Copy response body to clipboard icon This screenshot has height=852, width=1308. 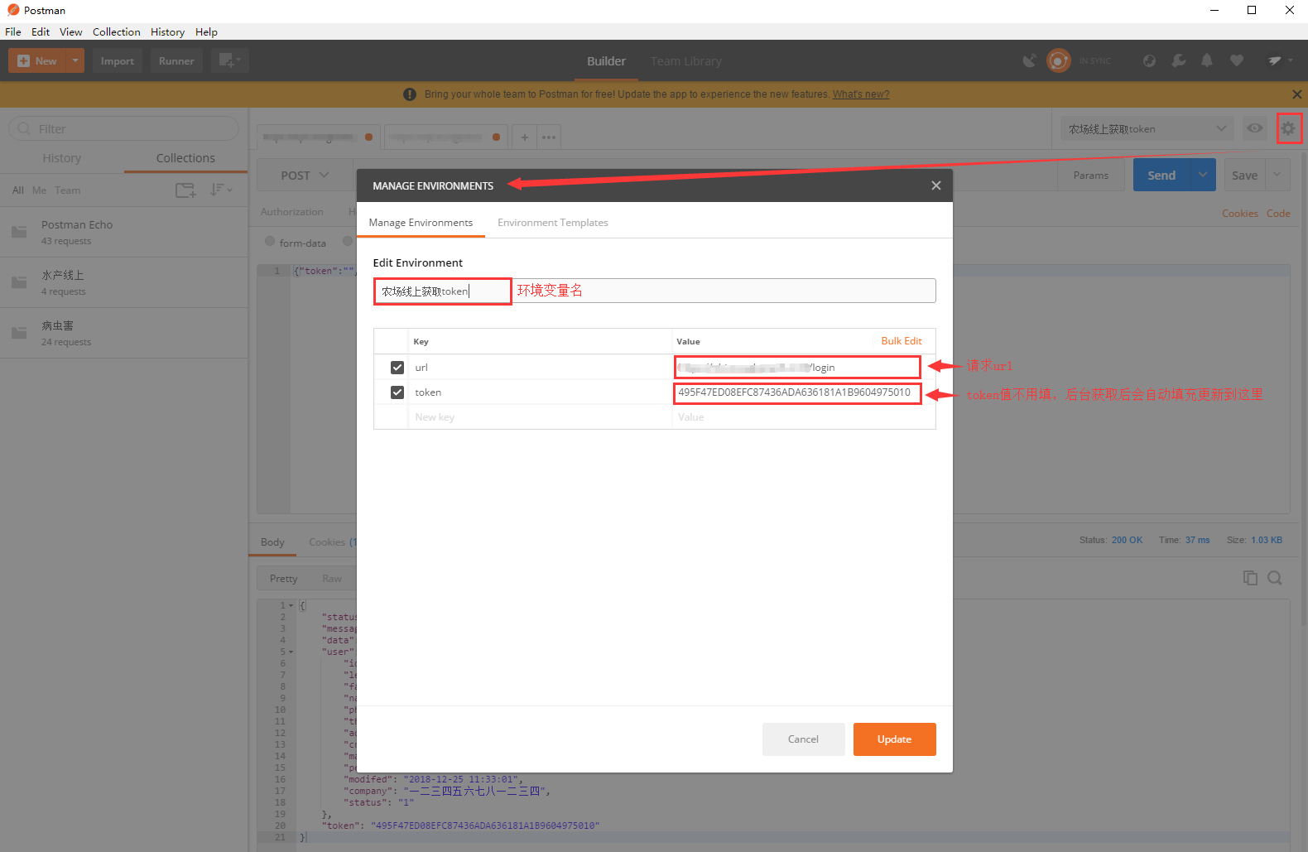pos(1250,578)
